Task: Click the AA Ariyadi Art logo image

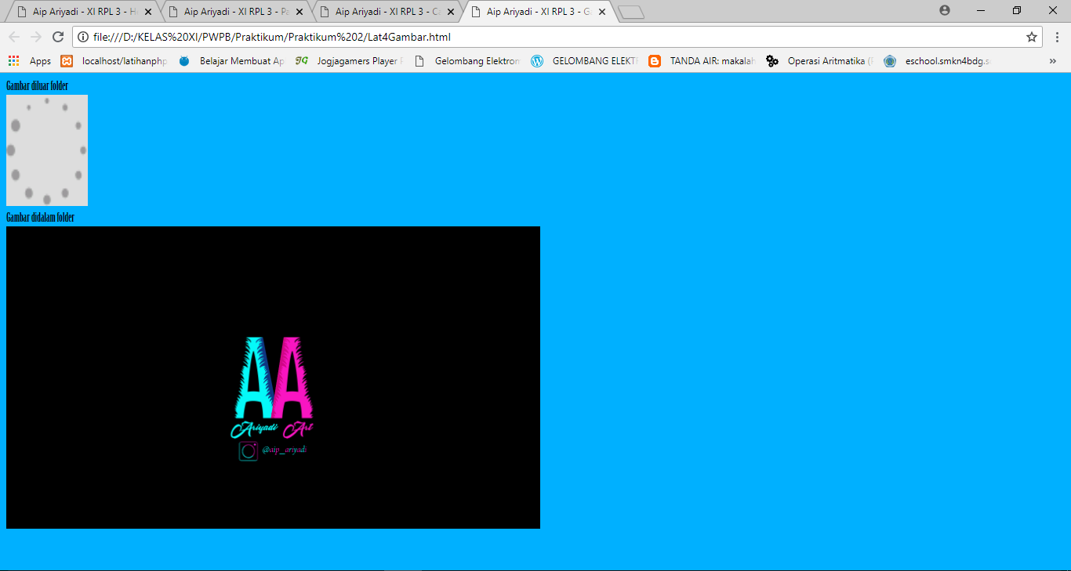Action: (x=273, y=378)
